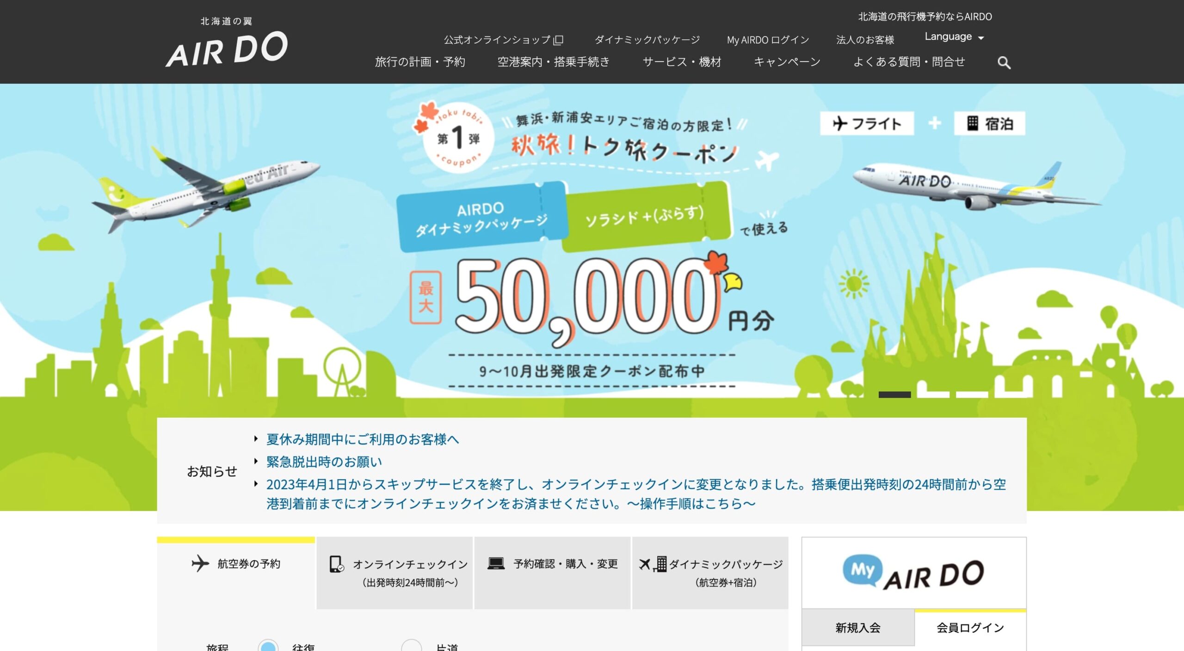Open サービス・機材 menu
Image resolution: width=1184 pixels, height=651 pixels.
coord(682,62)
